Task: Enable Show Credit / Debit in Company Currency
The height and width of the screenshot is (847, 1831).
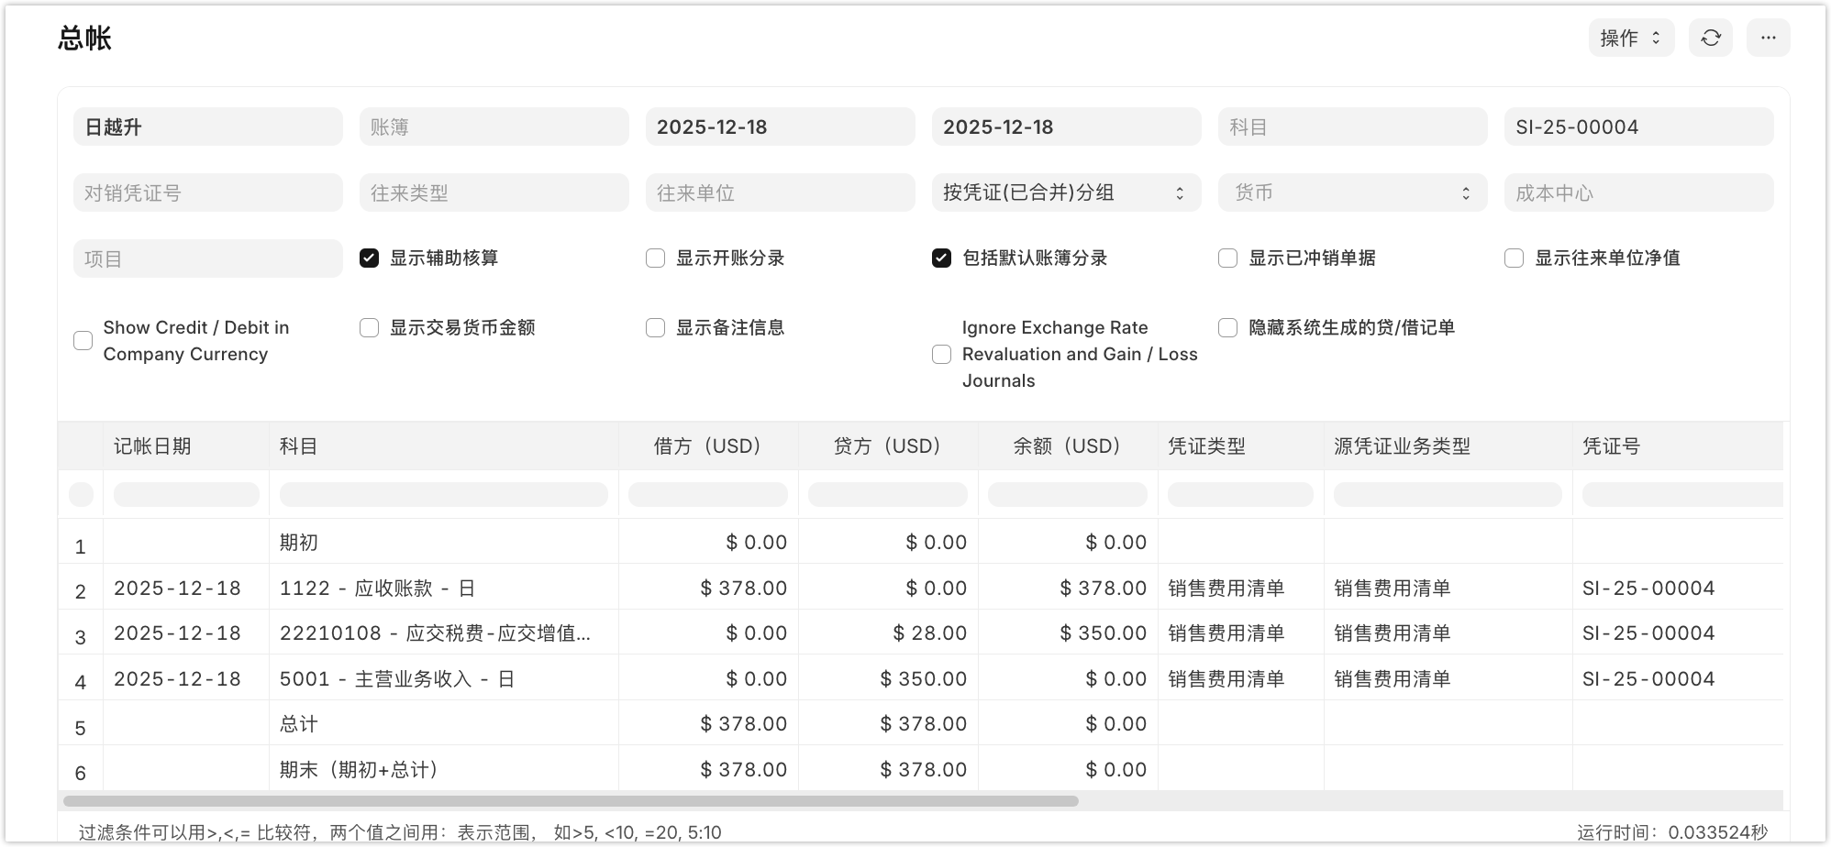Action: click(83, 341)
